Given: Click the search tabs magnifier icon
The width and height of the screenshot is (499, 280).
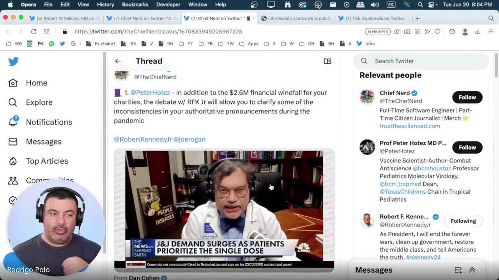Looking at the screenshot, I should tap(491, 18).
